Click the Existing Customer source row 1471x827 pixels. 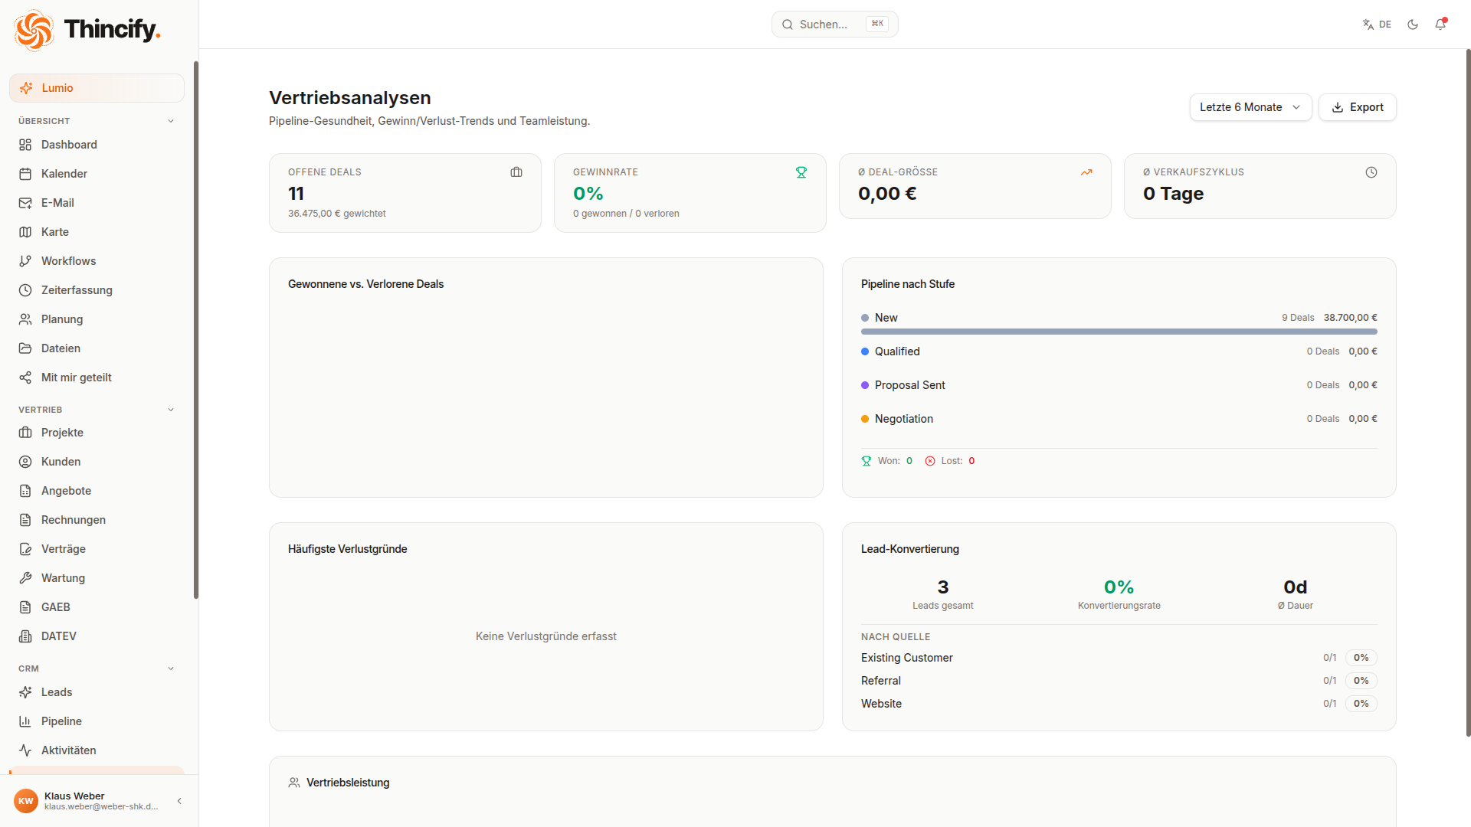click(x=1119, y=658)
